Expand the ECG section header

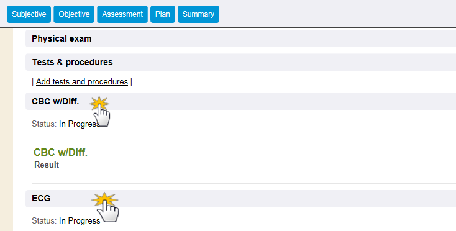pyautogui.click(x=241, y=199)
